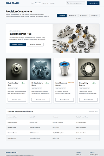Click the FEATURED INVENTORY label
The image size is (104, 156).
pos(15,31)
